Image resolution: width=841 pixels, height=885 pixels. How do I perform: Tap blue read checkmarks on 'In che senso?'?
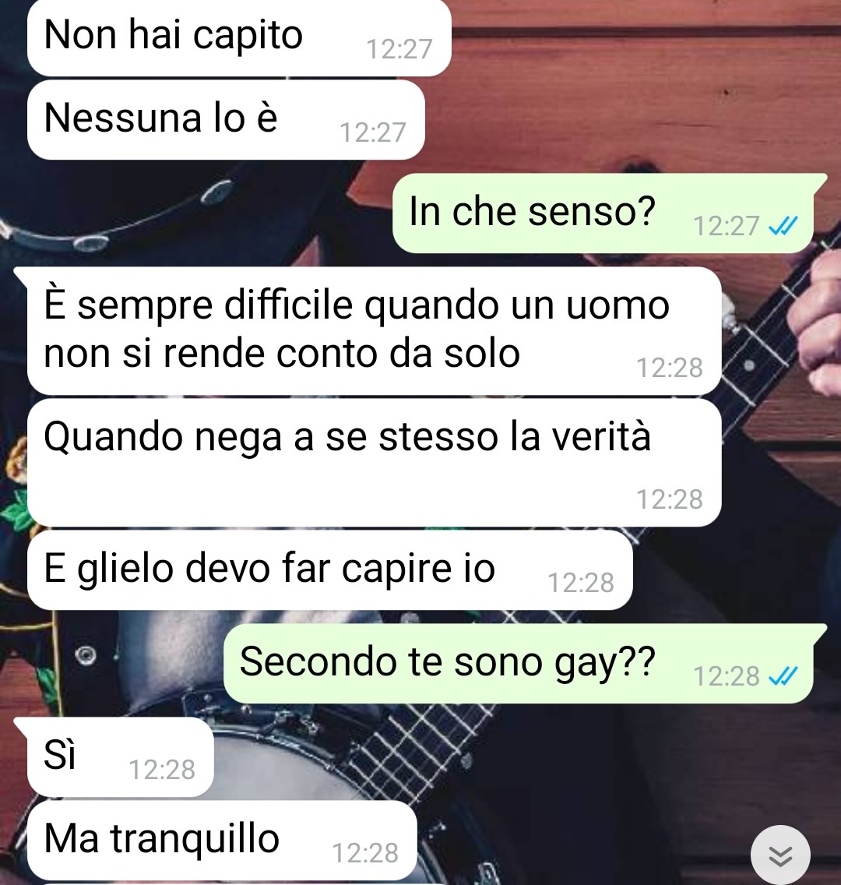click(783, 226)
